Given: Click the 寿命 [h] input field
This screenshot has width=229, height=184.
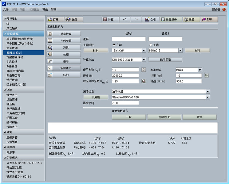Looking at the screenshot, I should point(125,75).
